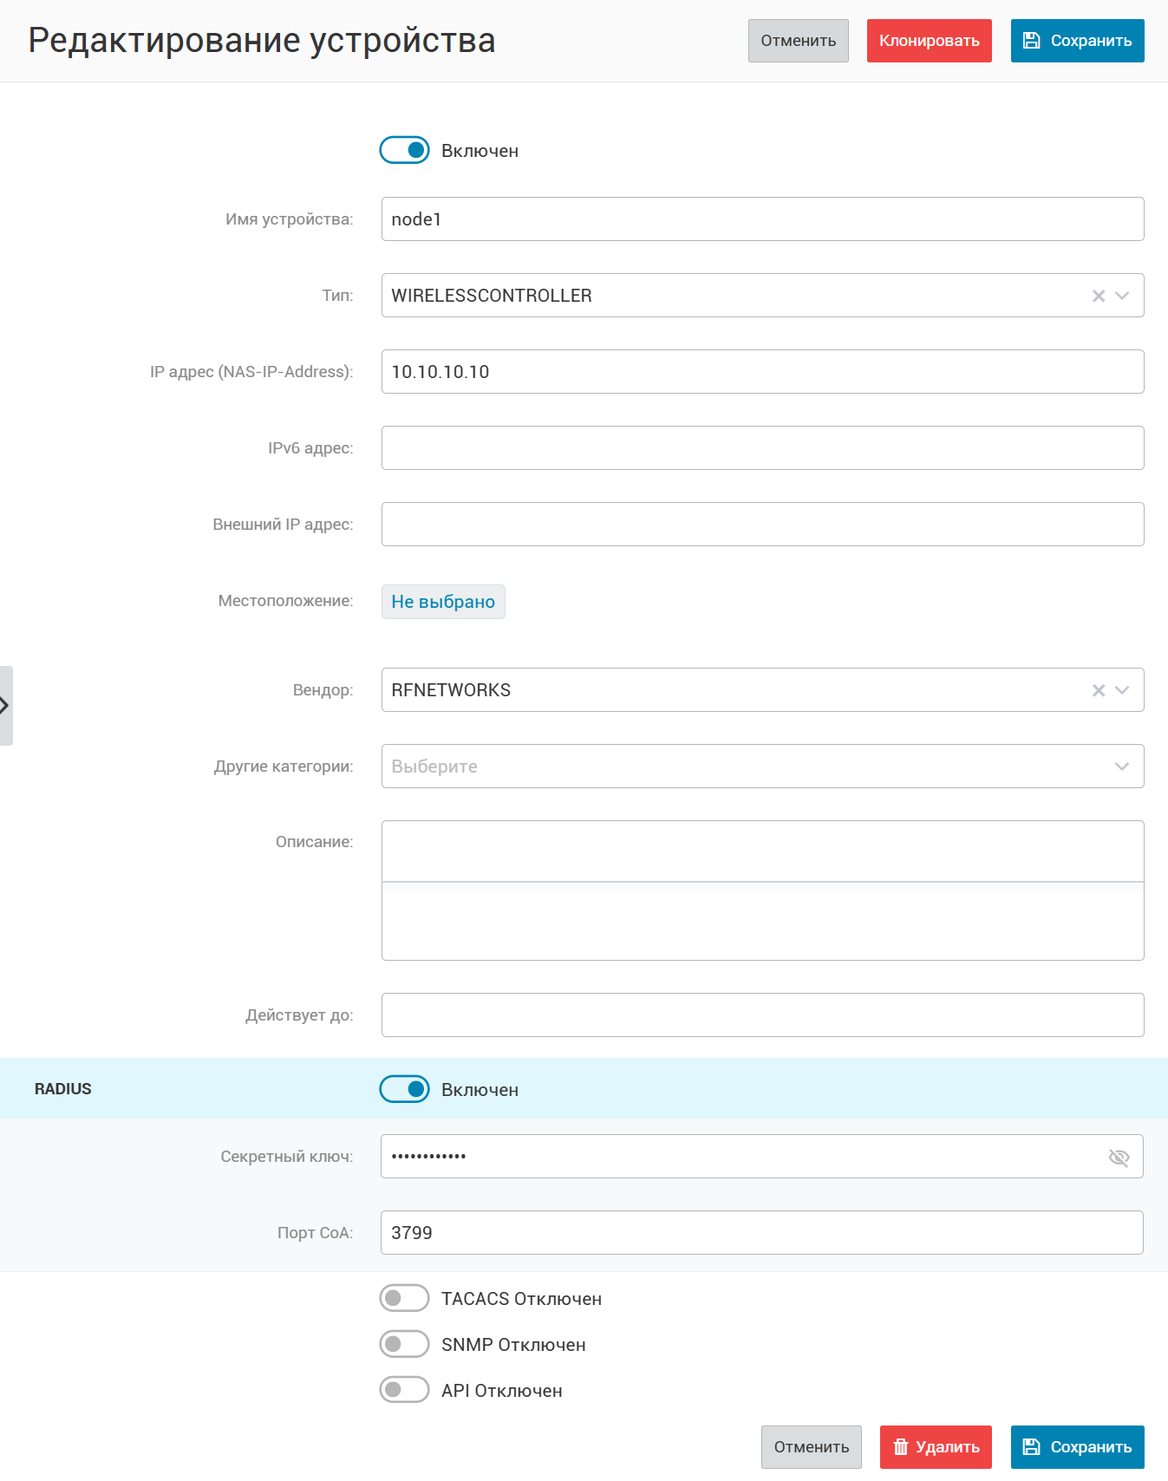Viewport: 1168px width, 1481px height.
Task: Expand the left sidebar with the arrow tab
Action: [6, 706]
